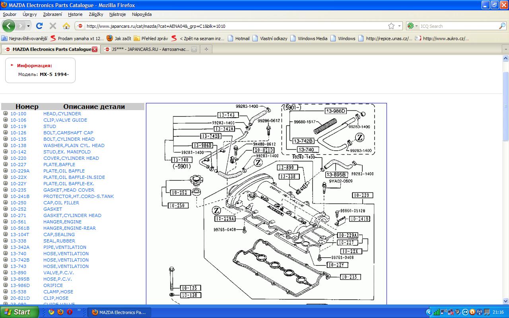This screenshot has height=318, width=509.
Task: Expand the 10-235 GASKET,HEAD COVER row
Action: (x=6, y=190)
